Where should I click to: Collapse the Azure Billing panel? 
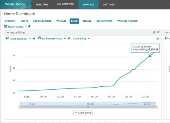tap(8, 32)
